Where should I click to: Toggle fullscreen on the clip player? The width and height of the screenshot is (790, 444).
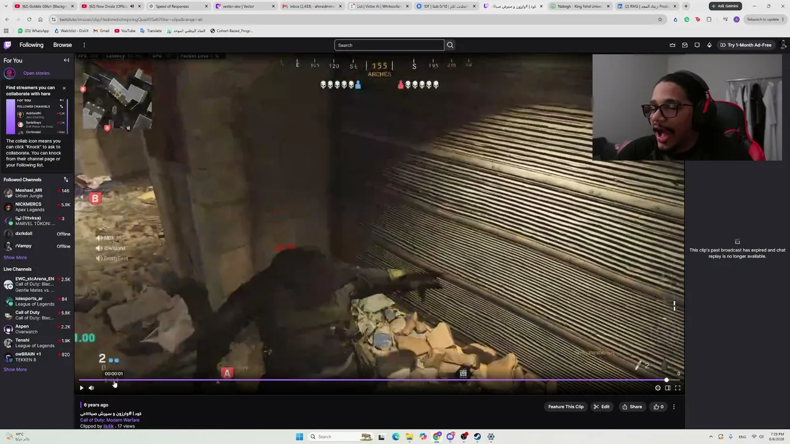click(x=678, y=388)
